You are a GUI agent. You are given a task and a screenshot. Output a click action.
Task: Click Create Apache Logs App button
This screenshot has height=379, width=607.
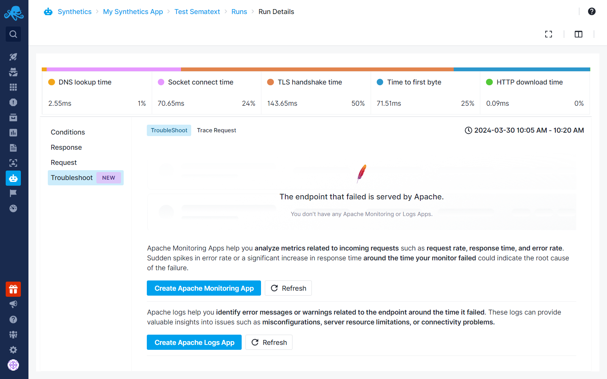tap(194, 342)
